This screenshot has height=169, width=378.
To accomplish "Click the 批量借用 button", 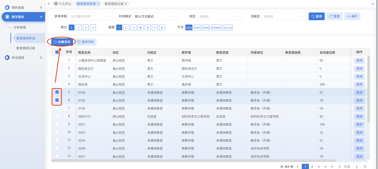I will [62, 42].
